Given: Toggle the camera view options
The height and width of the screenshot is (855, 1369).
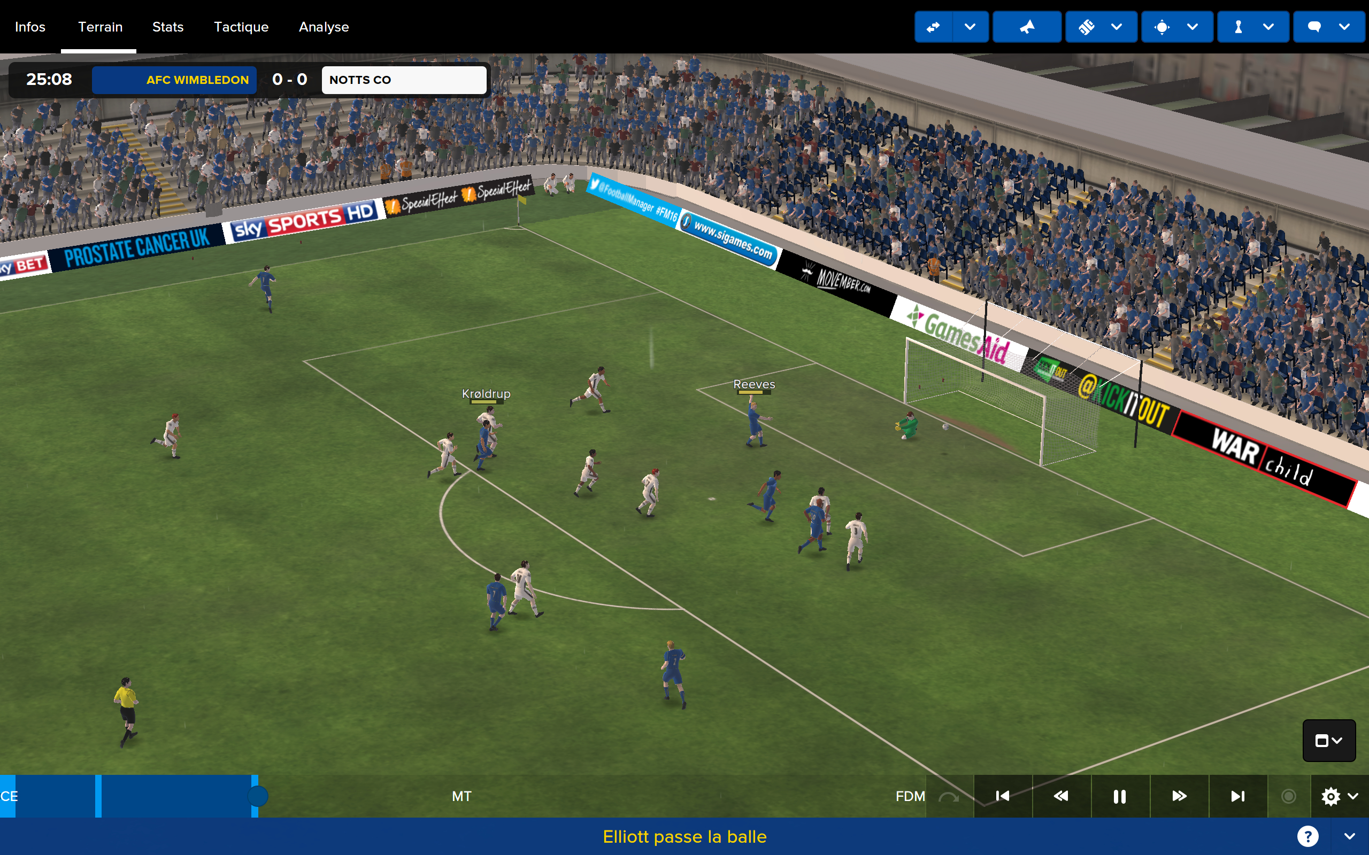Looking at the screenshot, I should pyautogui.click(x=1330, y=741).
